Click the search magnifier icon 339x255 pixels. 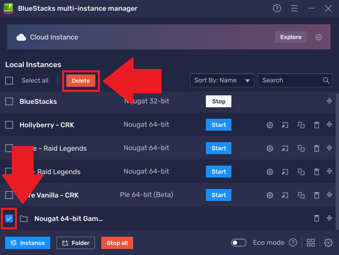tap(326, 80)
